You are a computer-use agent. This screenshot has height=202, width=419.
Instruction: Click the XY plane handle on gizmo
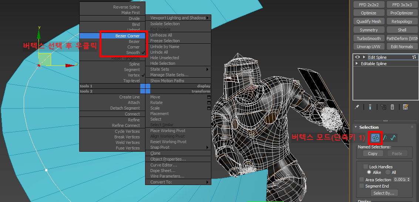(x=45, y=60)
